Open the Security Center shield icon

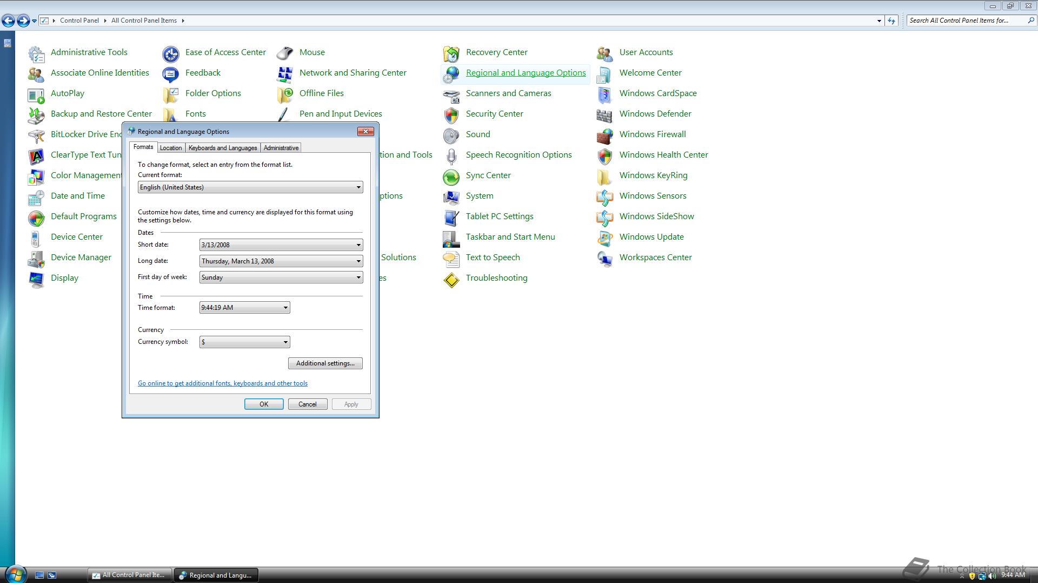pyautogui.click(x=451, y=114)
